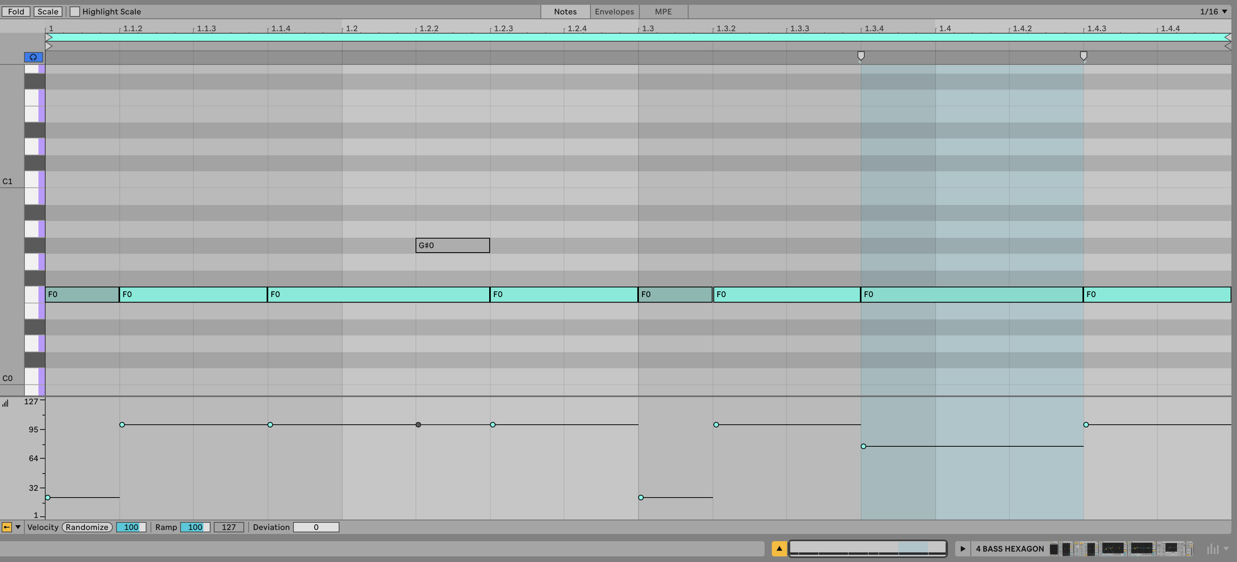Switch to the MPE tab
Image resolution: width=1237 pixels, height=562 pixels.
(x=663, y=12)
